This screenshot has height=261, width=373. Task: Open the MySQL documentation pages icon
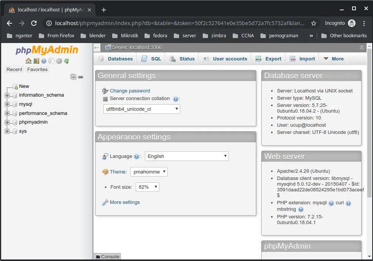click(x=51, y=61)
